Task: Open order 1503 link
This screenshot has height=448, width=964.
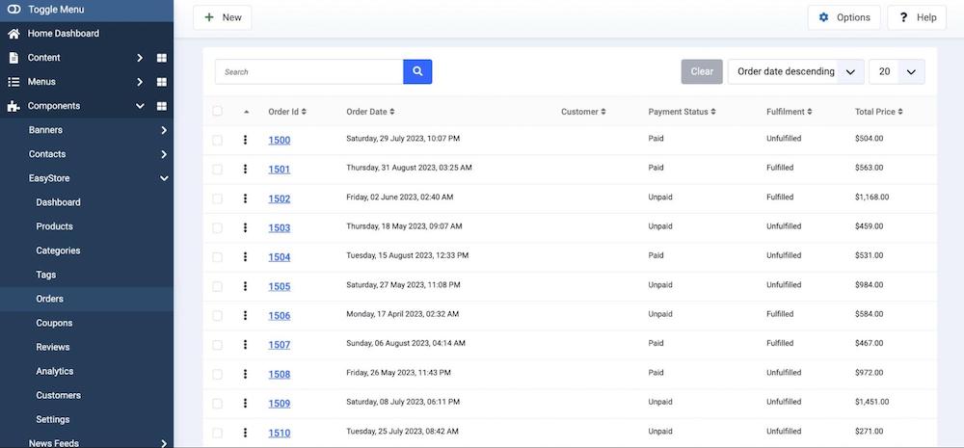Action: click(279, 228)
